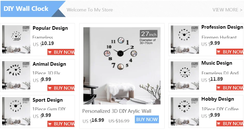244x134 pixels.
Task: Click blue BUY NOW for Personalized 3D clock
Action: point(147,119)
